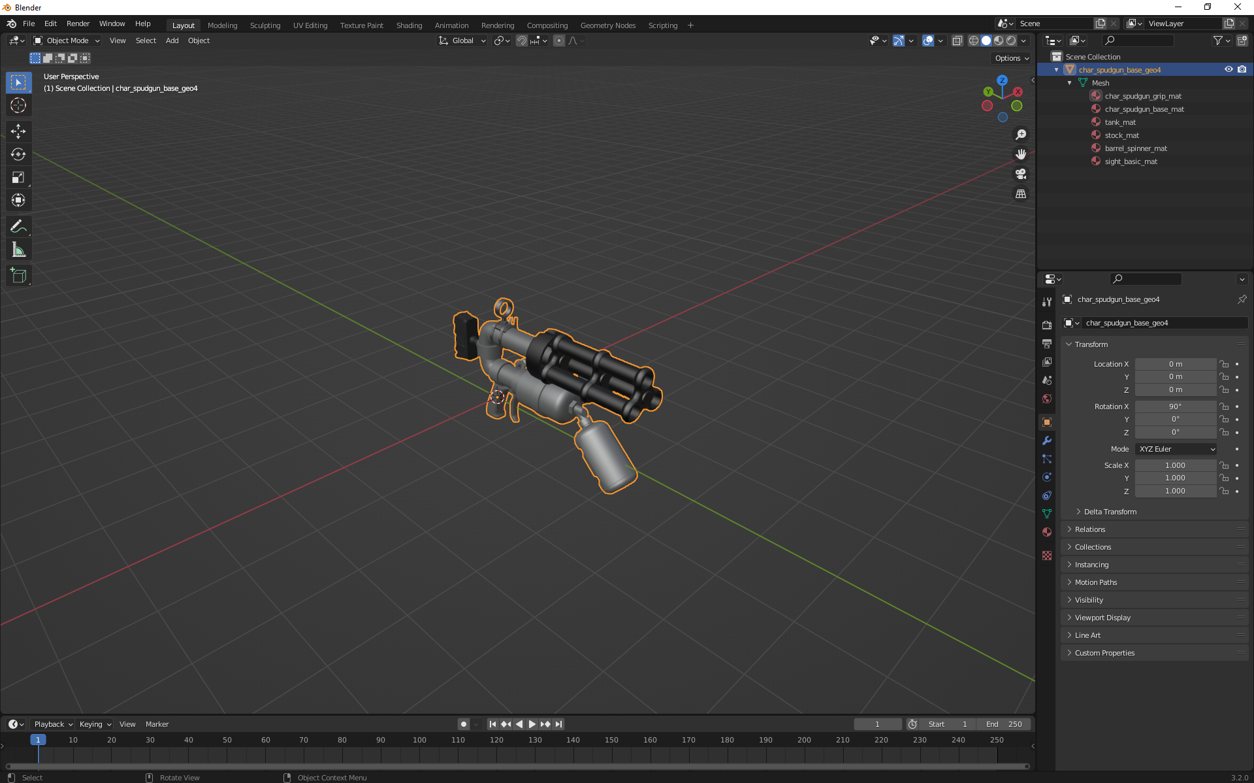Open the Render menu
This screenshot has width=1254, height=783.
pyautogui.click(x=78, y=24)
